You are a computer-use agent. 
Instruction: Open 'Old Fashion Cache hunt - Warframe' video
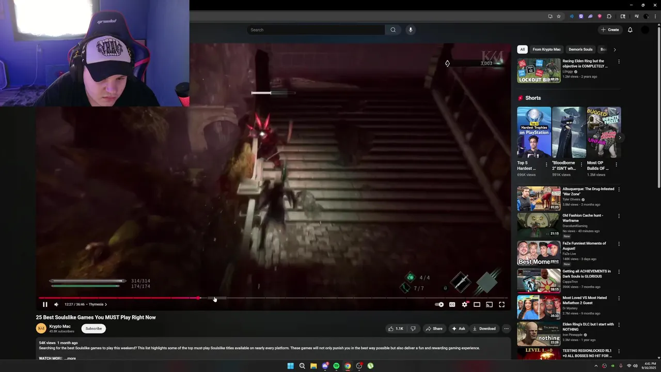(539, 225)
